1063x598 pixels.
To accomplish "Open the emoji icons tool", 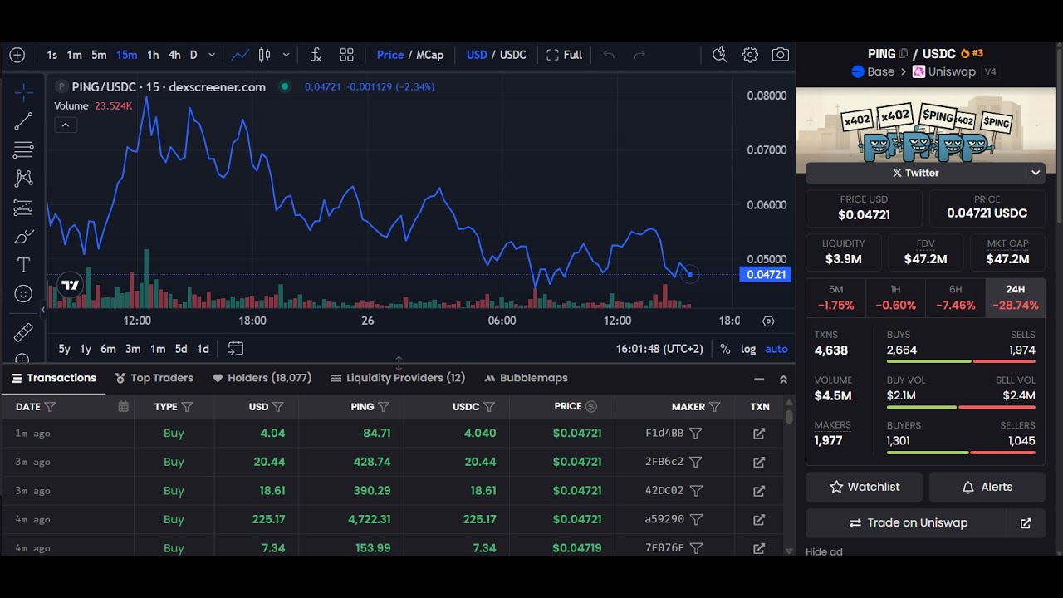I will (x=23, y=293).
